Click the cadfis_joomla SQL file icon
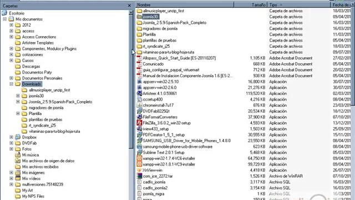355x200 pixels. pos(139,182)
